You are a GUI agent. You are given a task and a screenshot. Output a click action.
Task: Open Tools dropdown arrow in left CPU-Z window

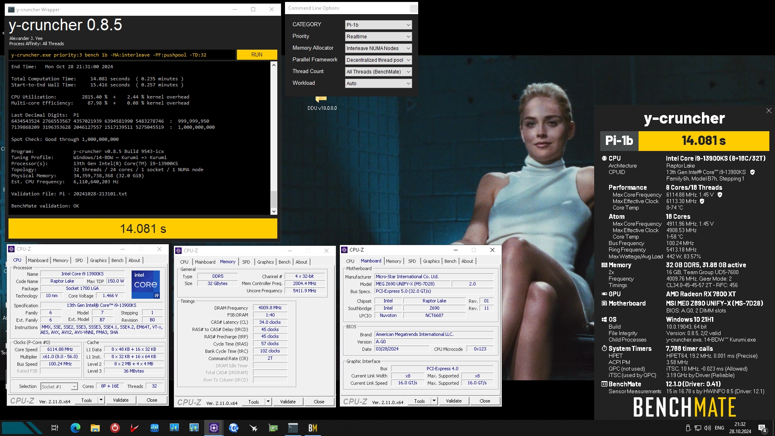(101, 400)
